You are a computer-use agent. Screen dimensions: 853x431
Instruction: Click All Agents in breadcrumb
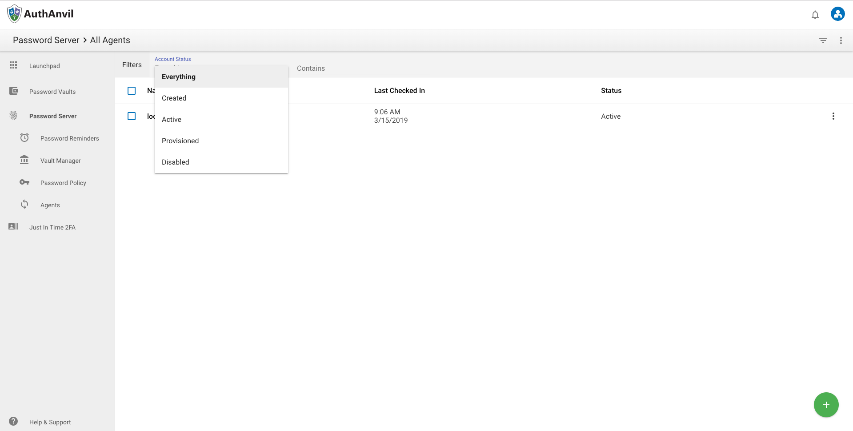110,40
